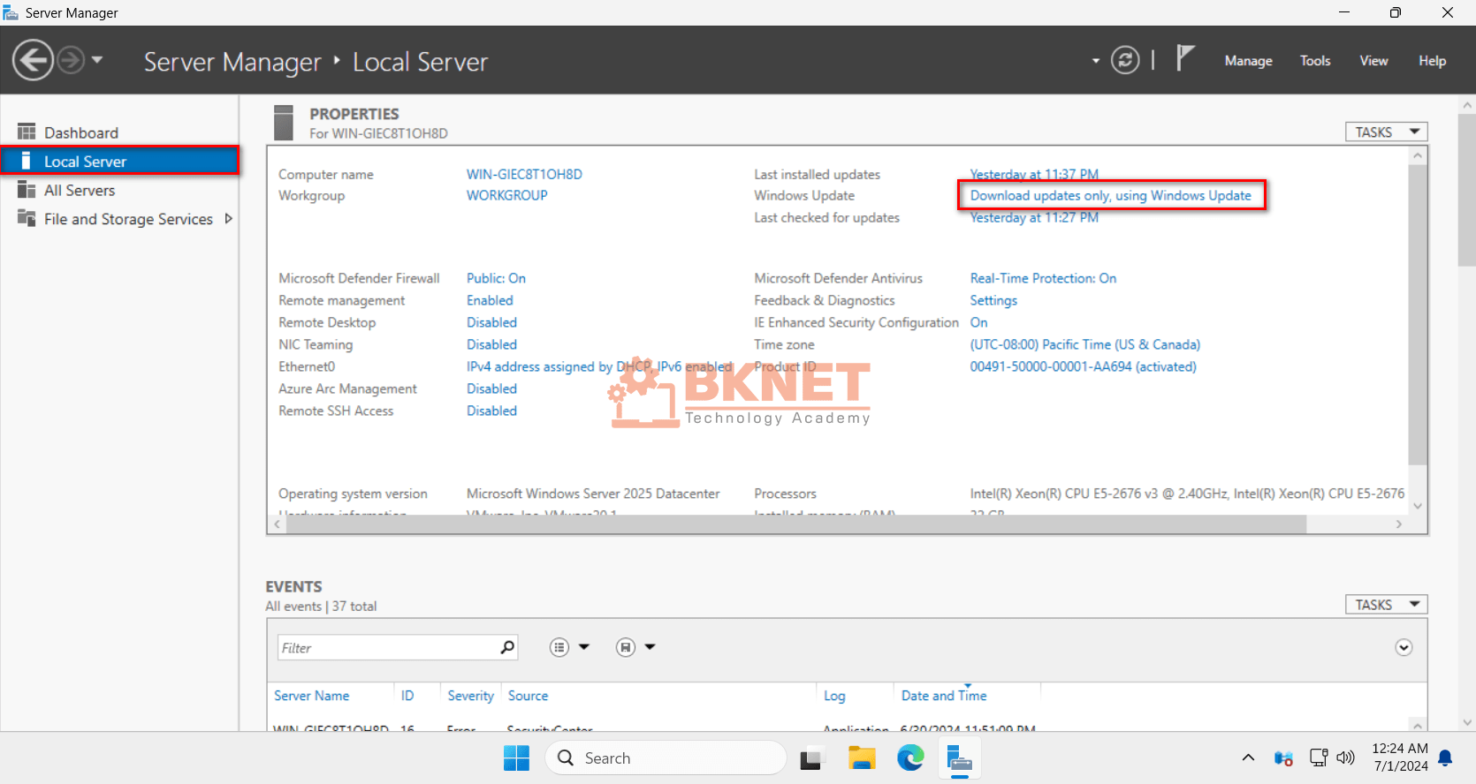Viewport: 1476px width, 784px height.
Task: Click Remote SSH Access Disabled link
Action: 491,411
